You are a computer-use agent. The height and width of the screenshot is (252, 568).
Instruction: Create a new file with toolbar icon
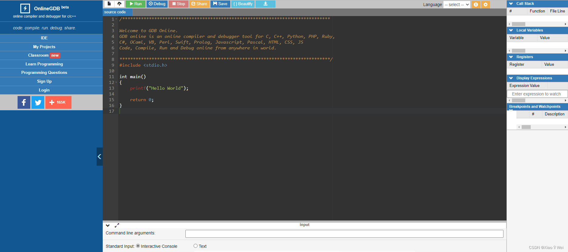coord(109,4)
